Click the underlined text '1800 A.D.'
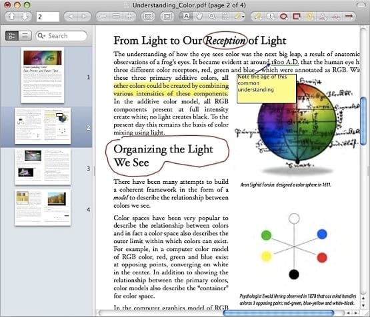The width and height of the screenshot is (370, 317). [x=285, y=62]
